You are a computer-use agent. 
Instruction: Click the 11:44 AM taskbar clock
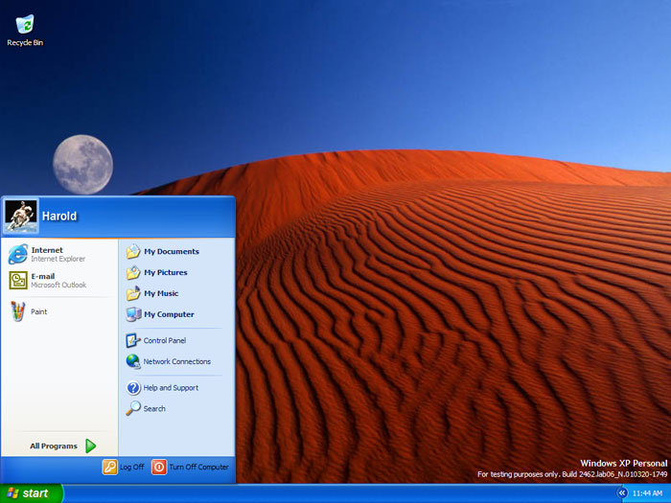tap(647, 493)
